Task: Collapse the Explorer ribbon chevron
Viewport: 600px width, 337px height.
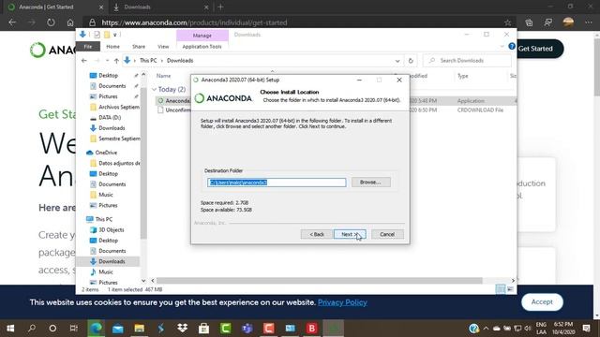Action: [x=502, y=47]
